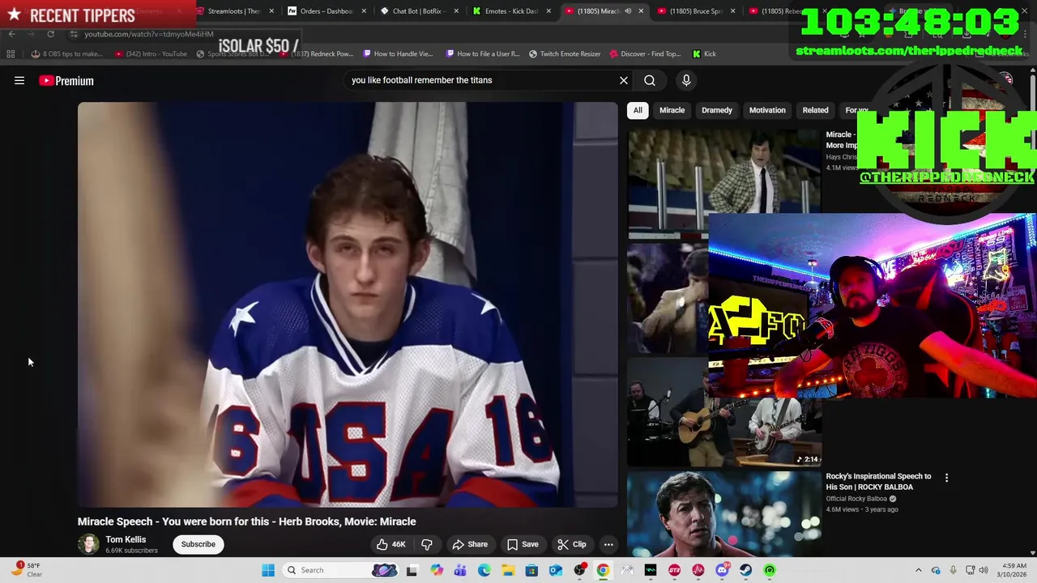Open the guitar band video thumbnail

tap(724, 413)
